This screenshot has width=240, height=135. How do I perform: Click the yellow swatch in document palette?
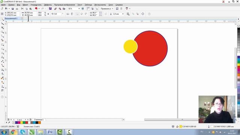coord(22,123)
